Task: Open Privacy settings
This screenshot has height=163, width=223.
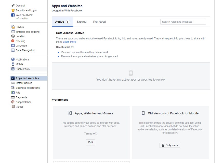Action: [x=20, y=27]
